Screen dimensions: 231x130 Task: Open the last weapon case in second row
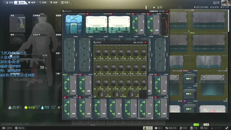click(161, 54)
